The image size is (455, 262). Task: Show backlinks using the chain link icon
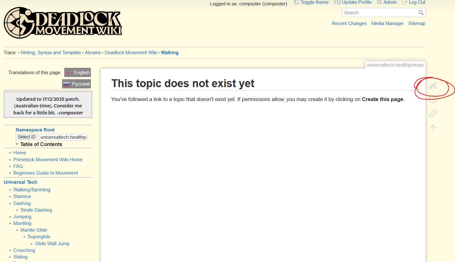[x=433, y=113]
